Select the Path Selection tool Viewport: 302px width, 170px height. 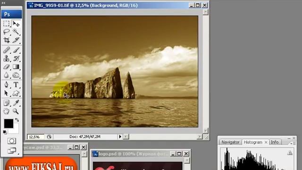click(6, 93)
